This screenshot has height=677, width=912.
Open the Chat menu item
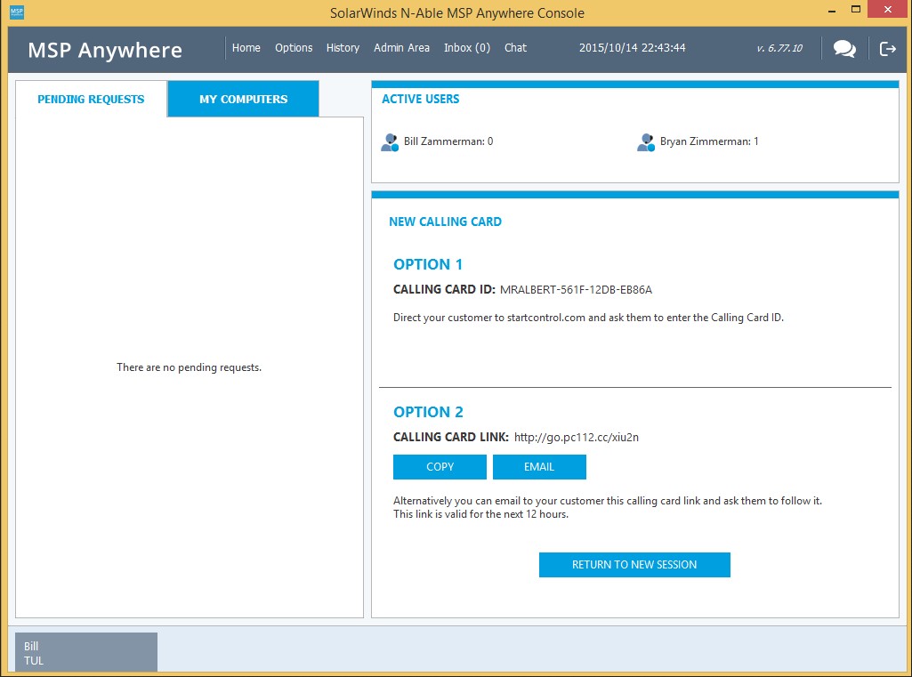[515, 48]
